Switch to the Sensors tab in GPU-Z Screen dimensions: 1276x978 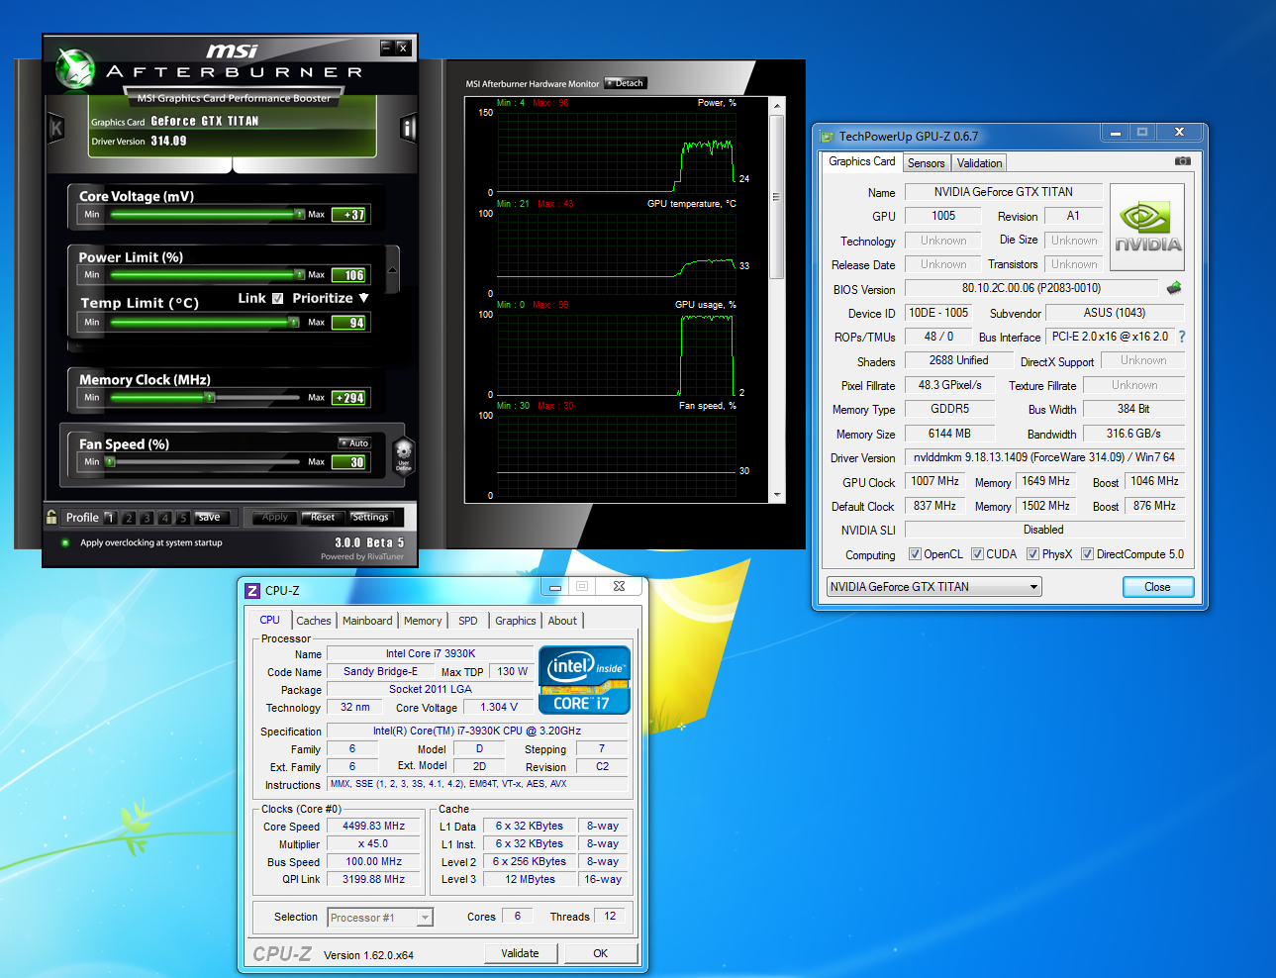[927, 163]
